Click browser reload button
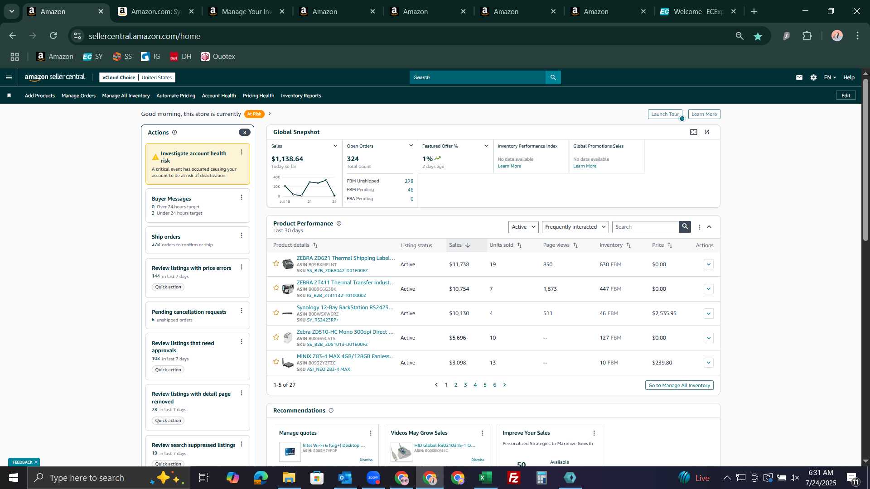The width and height of the screenshot is (870, 489). coord(53,36)
